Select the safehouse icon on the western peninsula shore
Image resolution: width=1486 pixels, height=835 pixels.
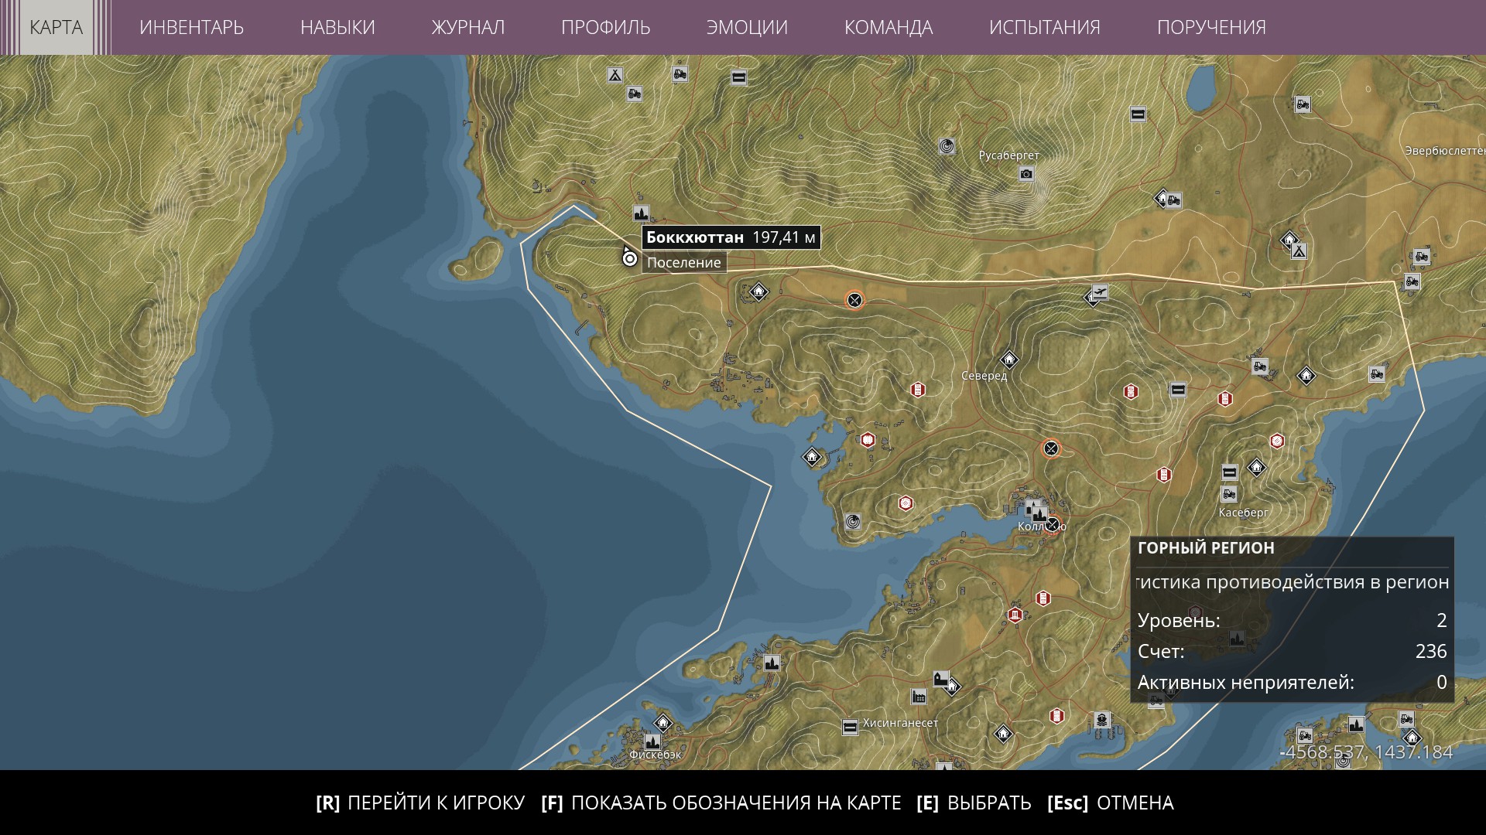pos(812,457)
